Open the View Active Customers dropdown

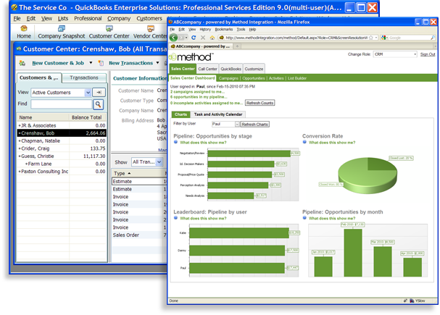click(88, 93)
